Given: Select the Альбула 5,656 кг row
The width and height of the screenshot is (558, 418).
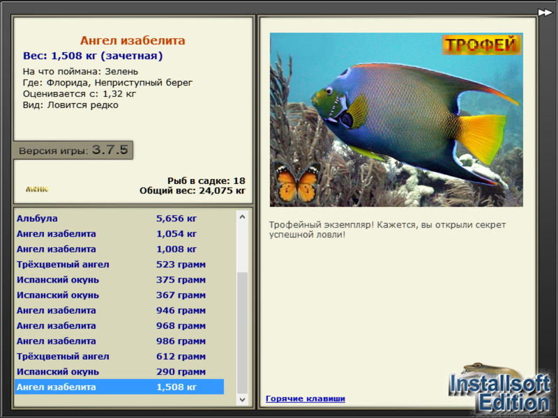Looking at the screenshot, I should 119,218.
